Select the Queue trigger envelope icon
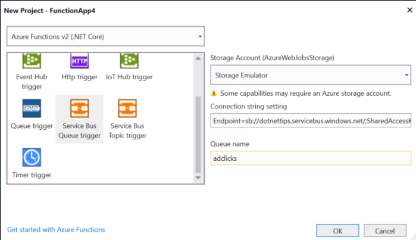The width and height of the screenshot is (416, 240). (32, 108)
